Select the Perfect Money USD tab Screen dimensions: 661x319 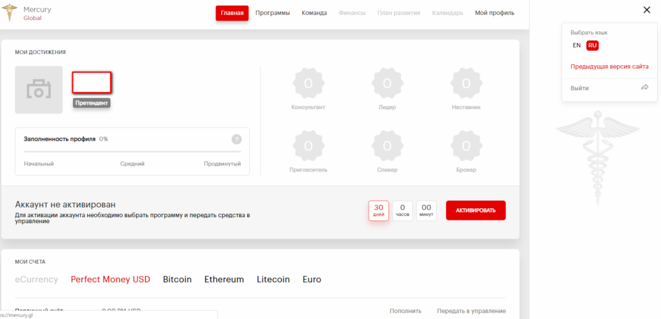click(110, 280)
